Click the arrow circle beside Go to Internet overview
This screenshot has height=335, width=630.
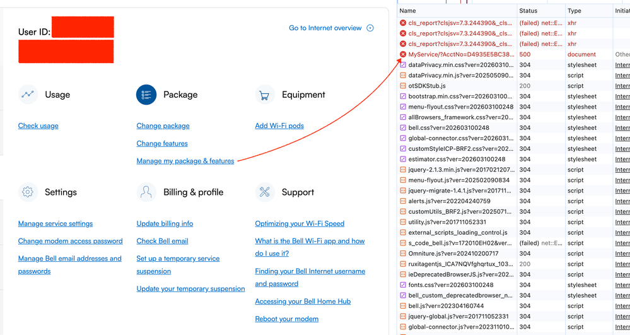370,28
